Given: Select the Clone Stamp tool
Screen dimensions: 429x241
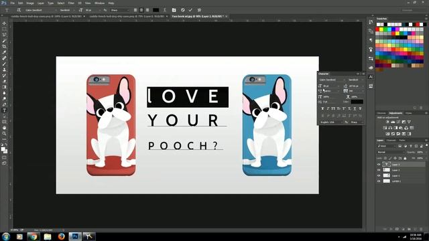Looking at the screenshot, I should click(x=4, y=70).
